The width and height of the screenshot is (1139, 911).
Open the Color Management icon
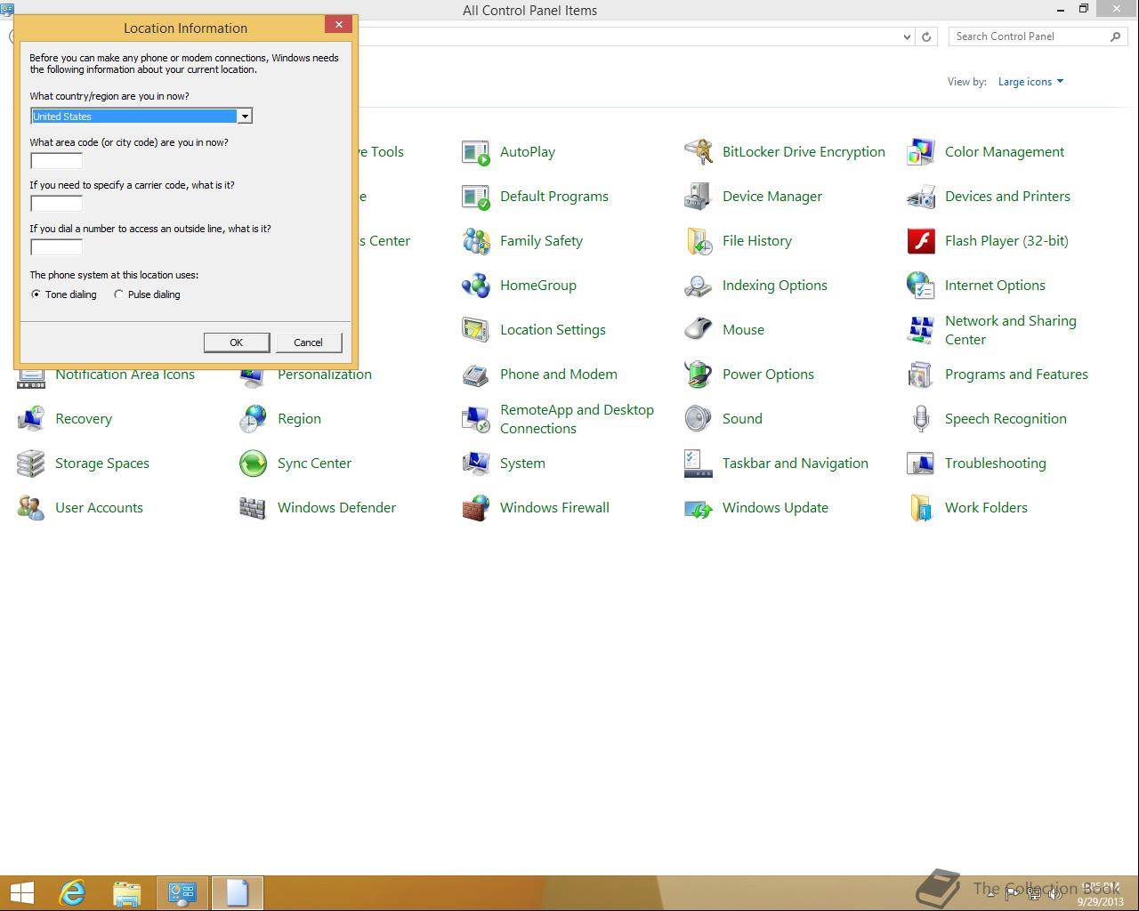921,152
